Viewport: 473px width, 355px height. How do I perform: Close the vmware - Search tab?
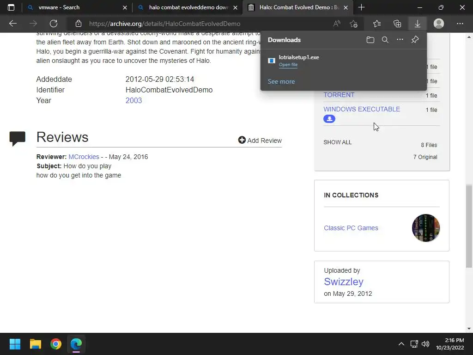[x=125, y=7]
